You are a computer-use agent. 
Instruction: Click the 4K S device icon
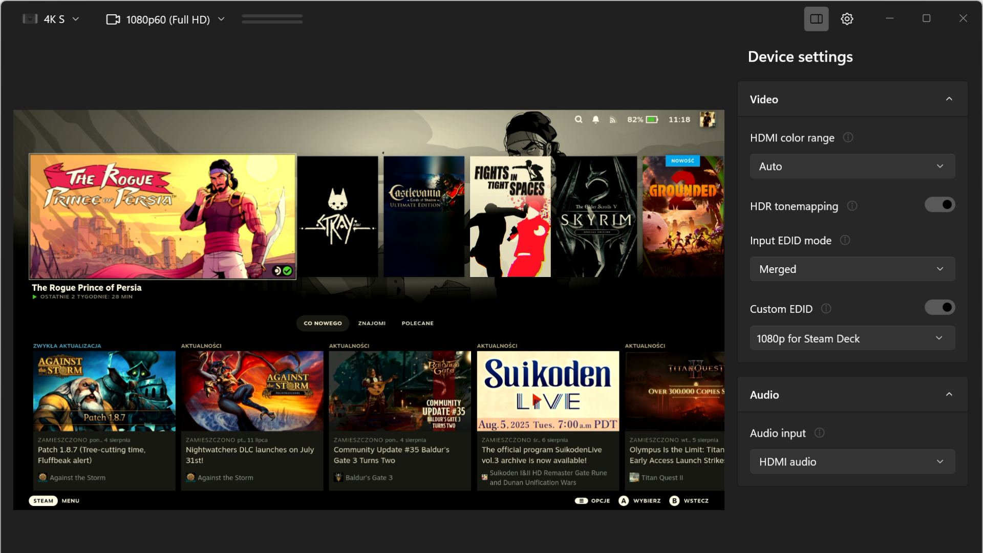pyautogui.click(x=30, y=19)
